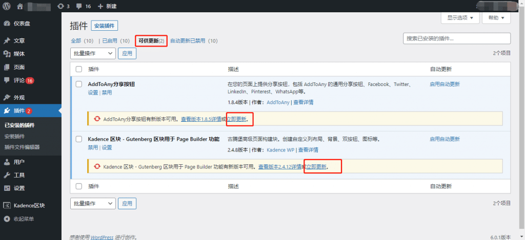Open 查看详情 for AddToAny 1.8.4
525x240 pixels.
[x=304, y=102]
